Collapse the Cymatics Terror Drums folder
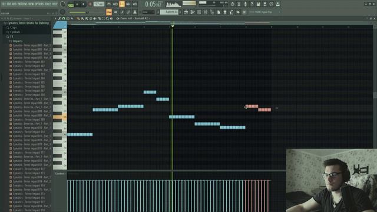The image size is (377, 212). pos(27,23)
